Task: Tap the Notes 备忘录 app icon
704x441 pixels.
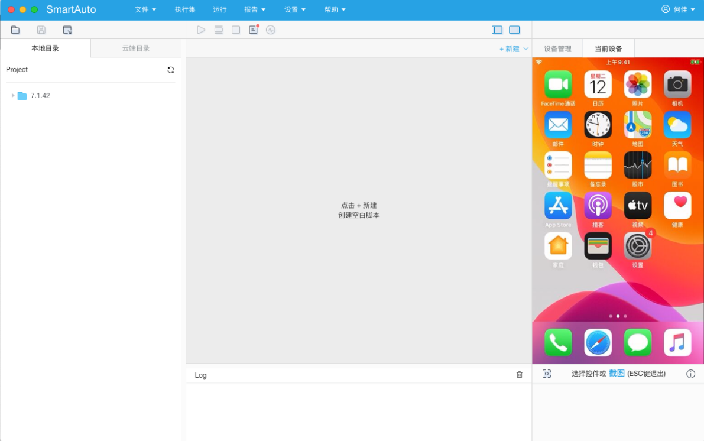Action: coord(598,166)
